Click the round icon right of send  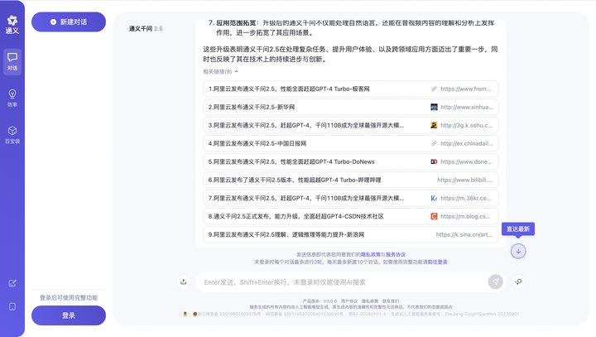pyautogui.click(x=518, y=282)
